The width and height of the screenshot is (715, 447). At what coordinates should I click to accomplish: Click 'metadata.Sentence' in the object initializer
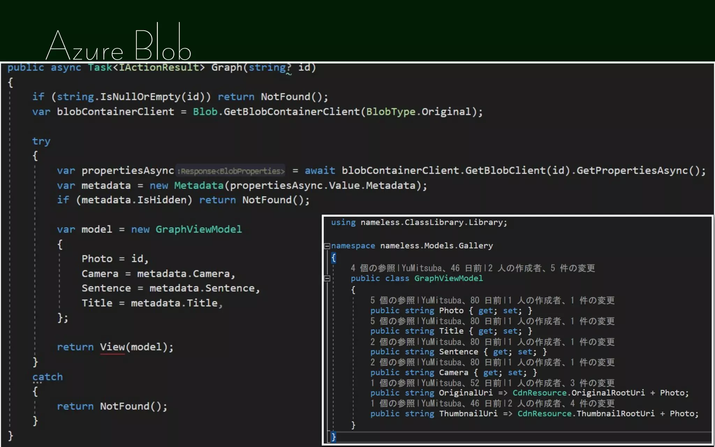tap(202, 288)
